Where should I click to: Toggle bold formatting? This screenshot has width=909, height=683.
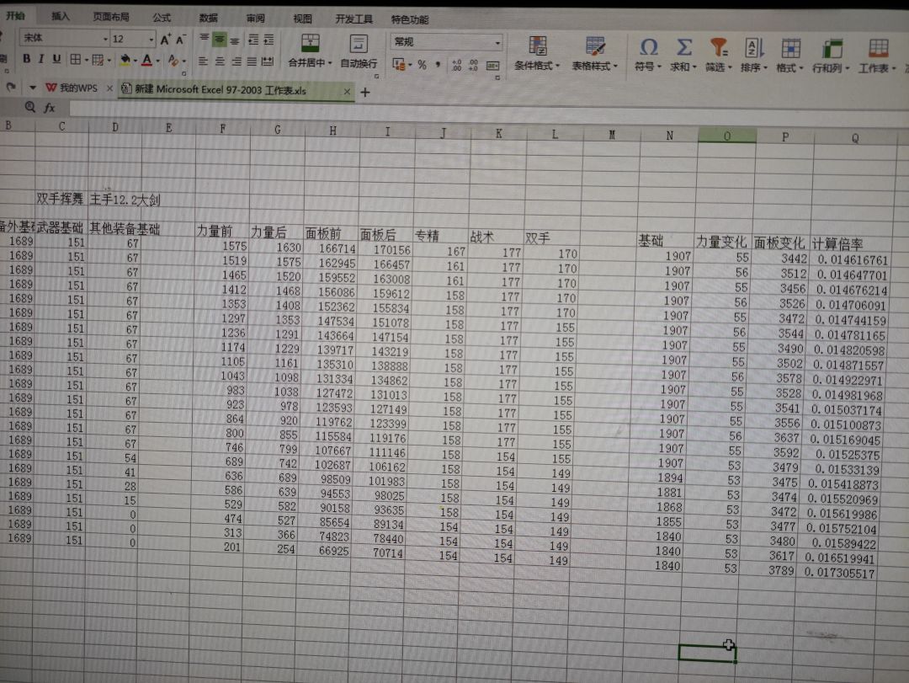(26, 59)
